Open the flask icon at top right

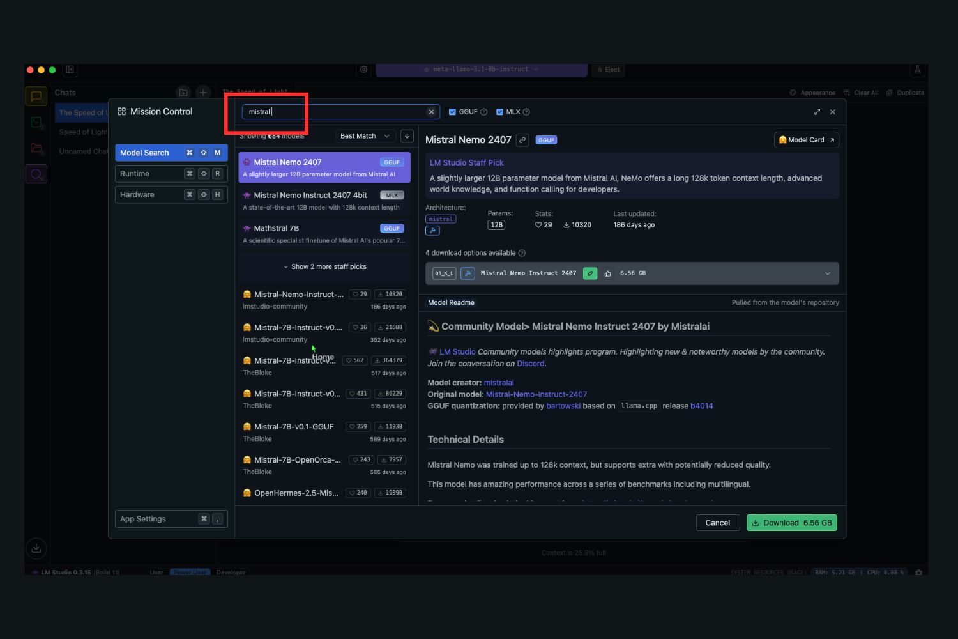coord(917,70)
